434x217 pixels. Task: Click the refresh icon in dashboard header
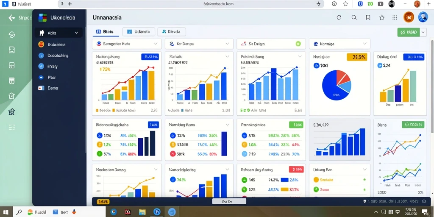339,17
